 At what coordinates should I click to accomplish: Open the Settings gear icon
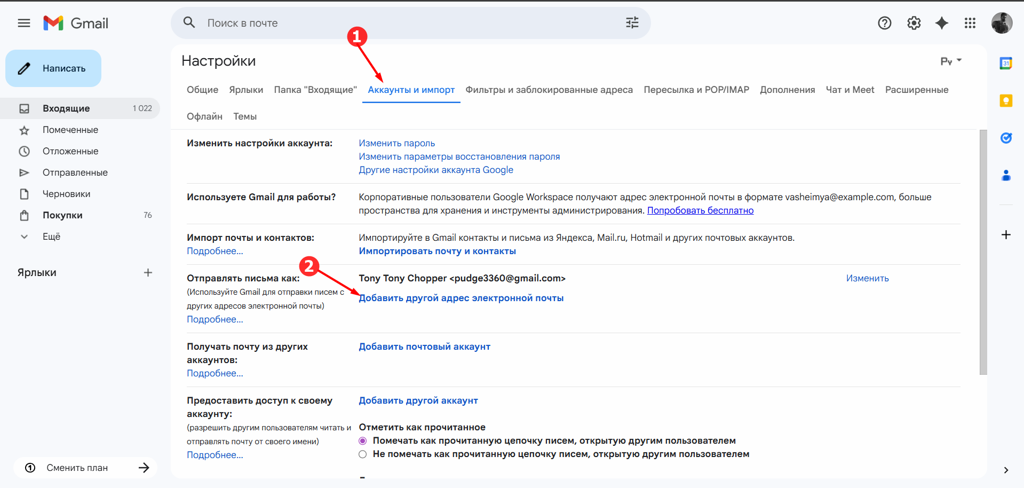(914, 23)
